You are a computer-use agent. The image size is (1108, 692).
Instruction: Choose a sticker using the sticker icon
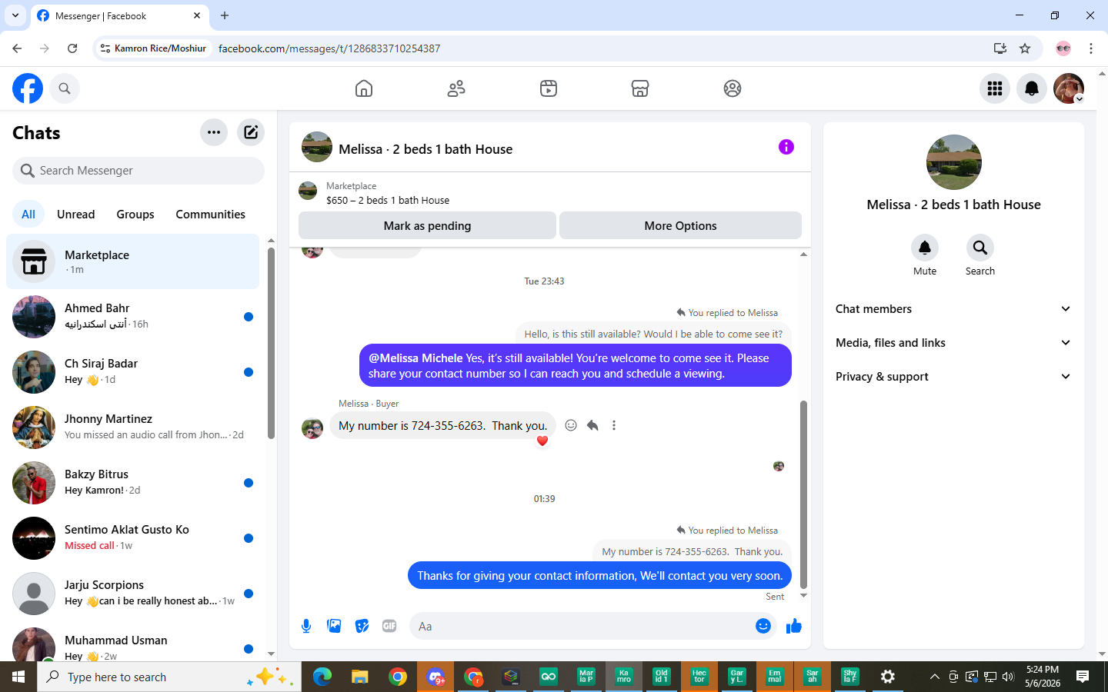pyautogui.click(x=362, y=626)
